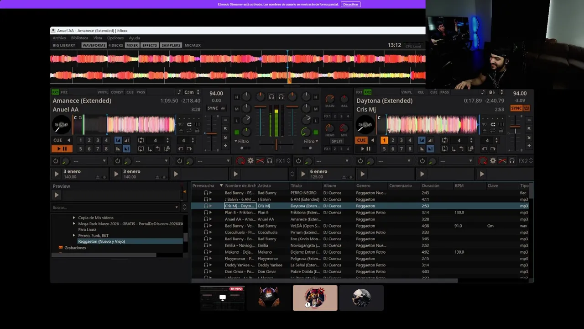Toggle the SAMPLERS section

click(x=171, y=45)
